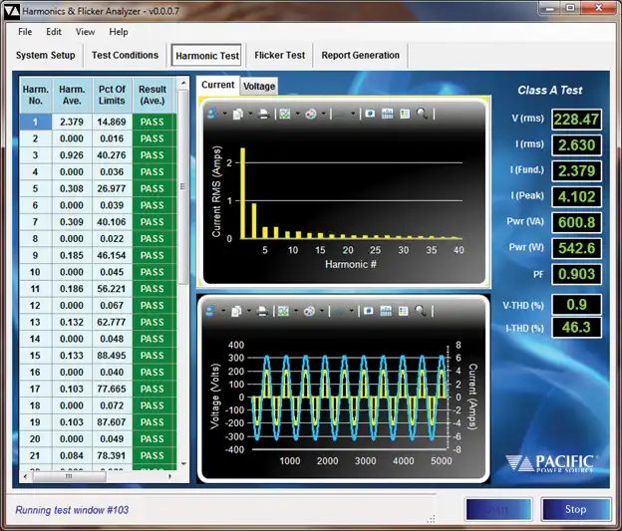Image resolution: width=622 pixels, height=531 pixels.
Task: Click the data grid icon above the waveform chart
Action: [387, 311]
